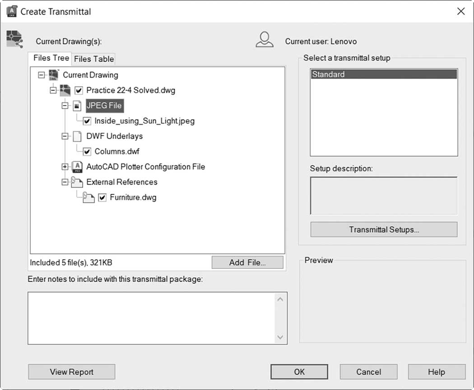Click the notes scrollbar down arrow
Image resolution: width=474 pixels, height=390 pixels.
coord(280,337)
